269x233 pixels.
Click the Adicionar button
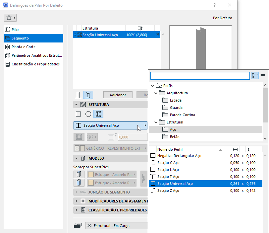pyautogui.click(x=118, y=95)
